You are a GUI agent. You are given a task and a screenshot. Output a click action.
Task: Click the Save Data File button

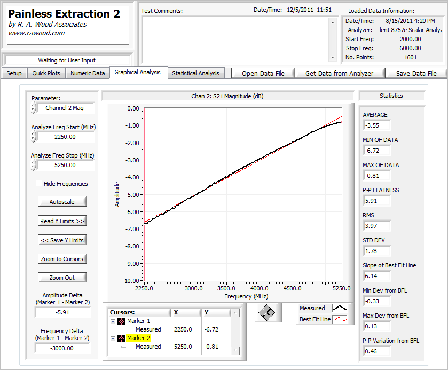tap(416, 74)
